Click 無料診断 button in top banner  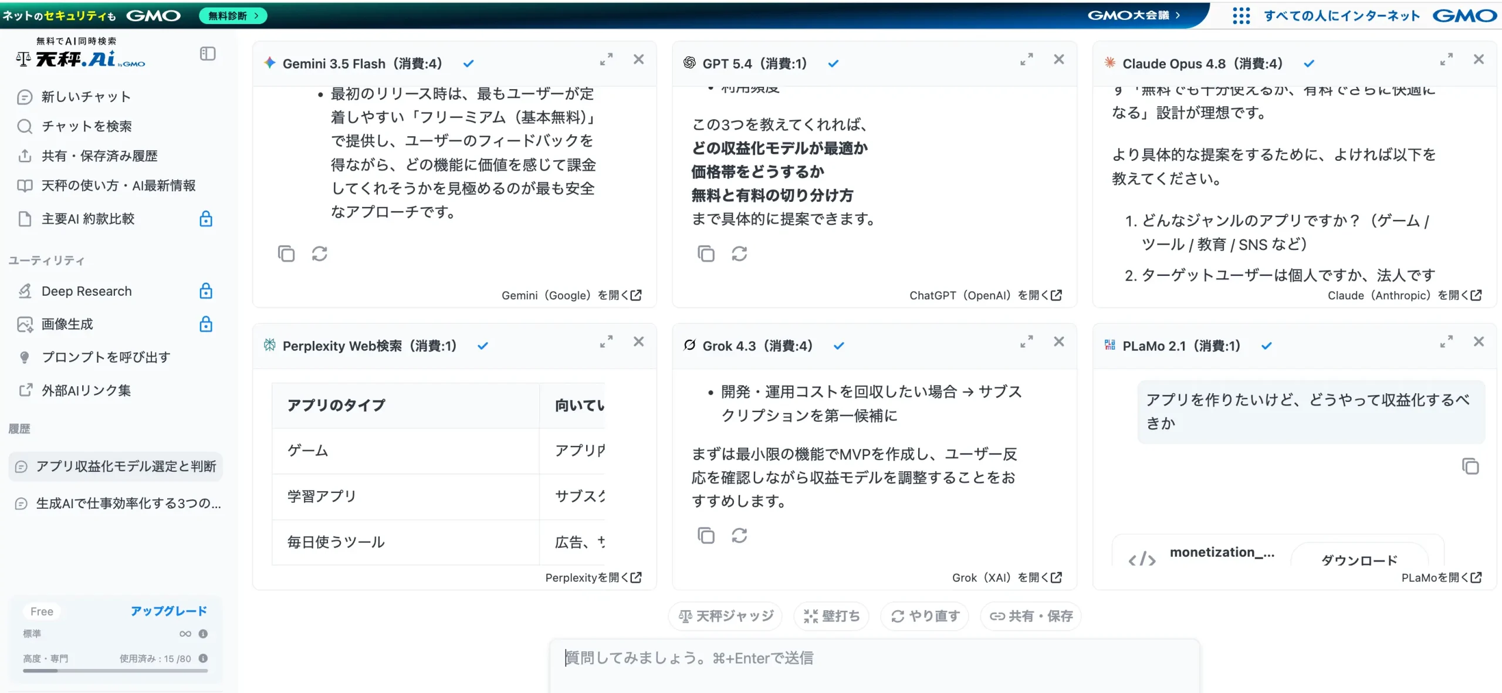[233, 16]
